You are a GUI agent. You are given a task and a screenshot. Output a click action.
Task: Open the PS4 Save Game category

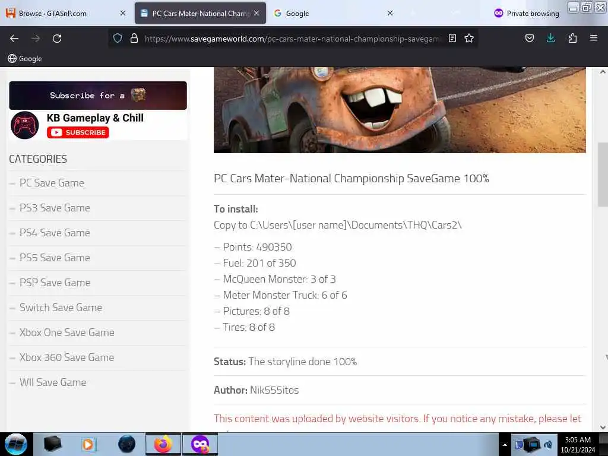(x=55, y=233)
